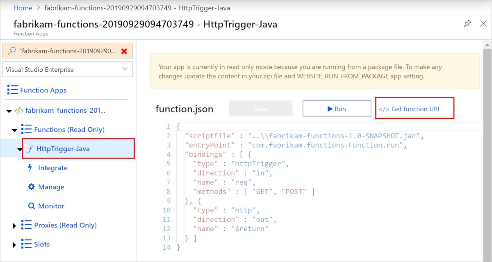Open the Monitor page
This screenshot has height=262, width=492.
[x=51, y=206]
